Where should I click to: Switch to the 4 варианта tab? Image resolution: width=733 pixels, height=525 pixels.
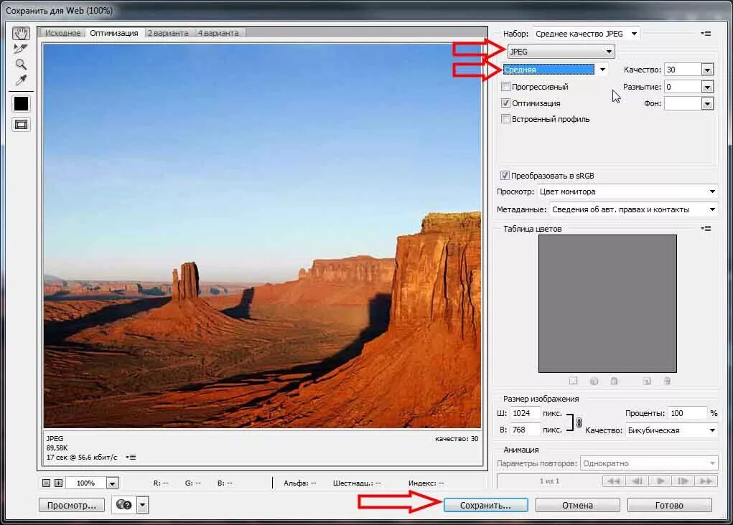(218, 33)
